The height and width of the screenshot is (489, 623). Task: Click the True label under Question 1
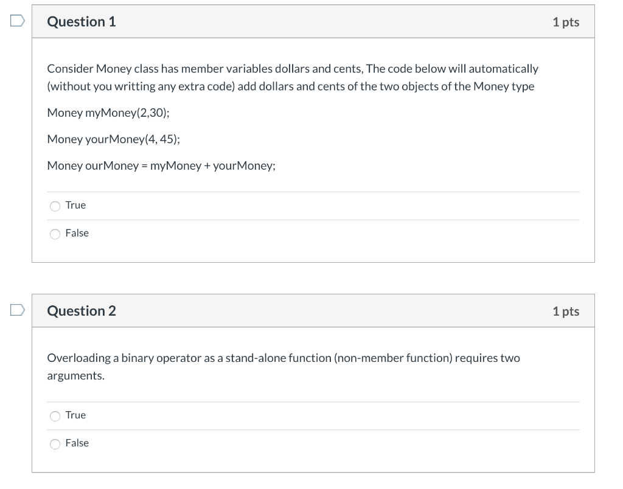coord(75,205)
